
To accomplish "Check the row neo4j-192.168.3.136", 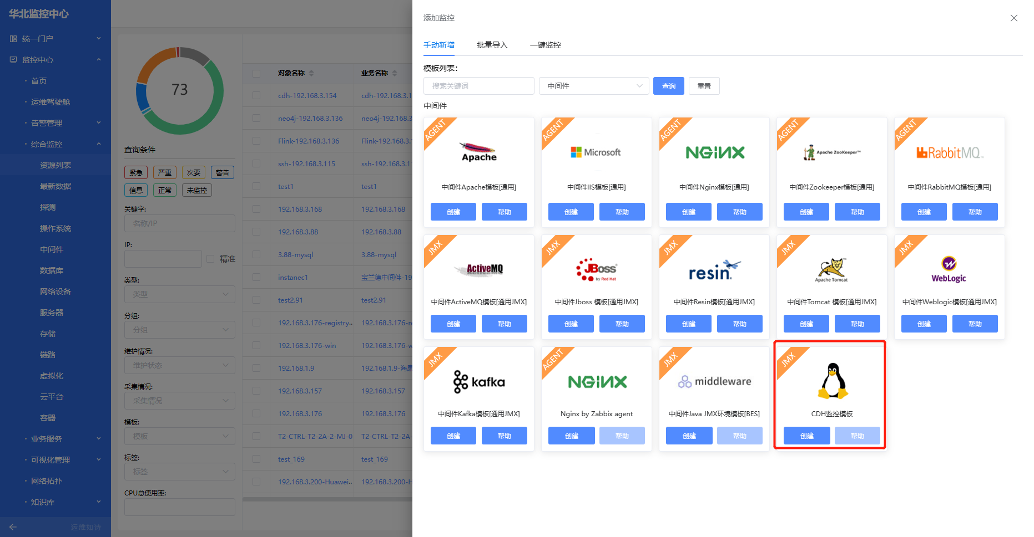I will 256,119.
